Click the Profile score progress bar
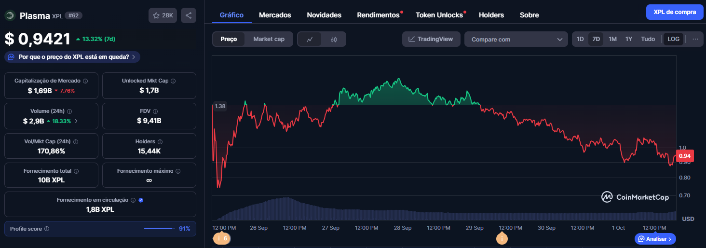 159,229
